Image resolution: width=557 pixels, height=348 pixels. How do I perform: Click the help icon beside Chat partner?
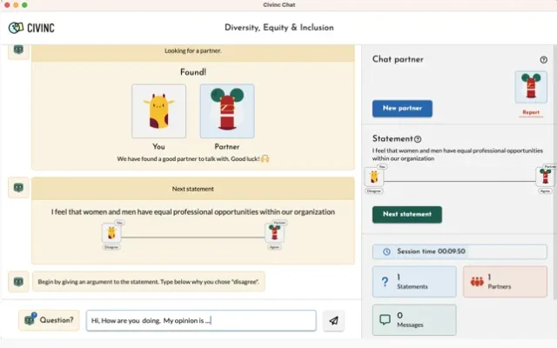(x=544, y=59)
